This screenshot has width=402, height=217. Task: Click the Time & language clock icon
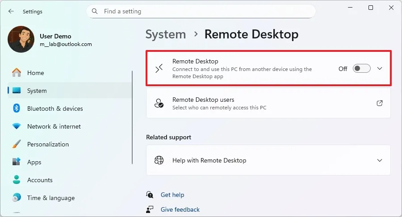[x=17, y=198]
